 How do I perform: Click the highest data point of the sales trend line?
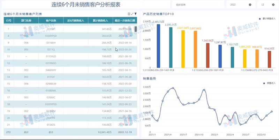point(173,88)
